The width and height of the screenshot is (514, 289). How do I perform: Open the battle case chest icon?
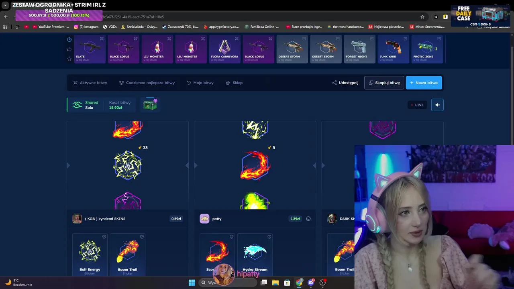150,105
